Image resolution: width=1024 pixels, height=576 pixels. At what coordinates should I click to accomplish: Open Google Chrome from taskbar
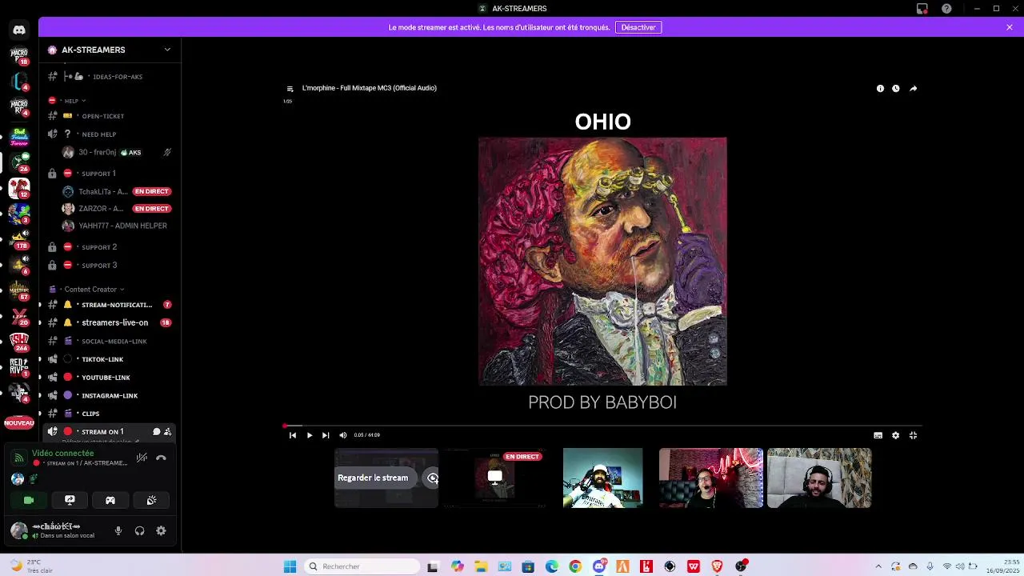click(575, 566)
